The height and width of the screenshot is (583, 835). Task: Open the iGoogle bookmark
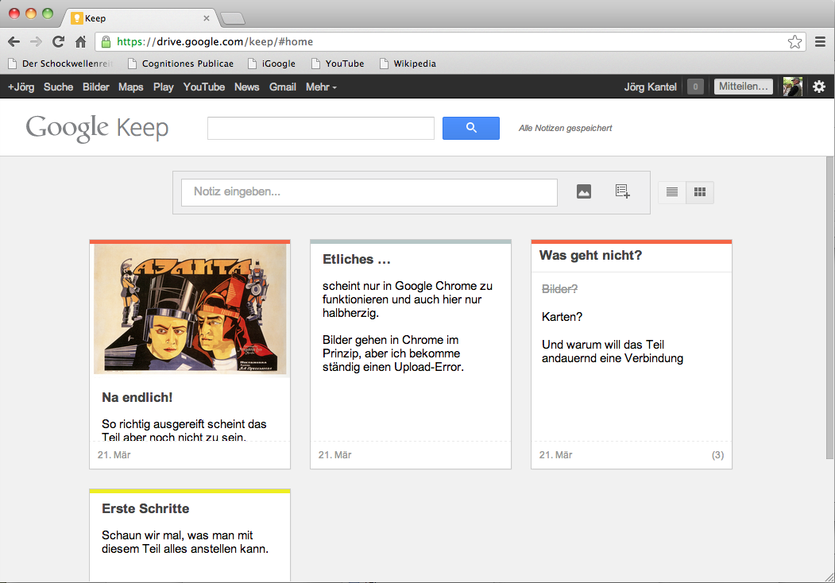click(x=273, y=64)
